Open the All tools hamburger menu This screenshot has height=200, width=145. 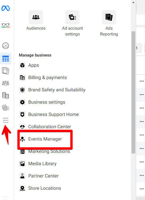tap(6, 120)
